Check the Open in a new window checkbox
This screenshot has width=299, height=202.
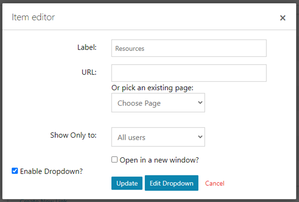[114, 160]
